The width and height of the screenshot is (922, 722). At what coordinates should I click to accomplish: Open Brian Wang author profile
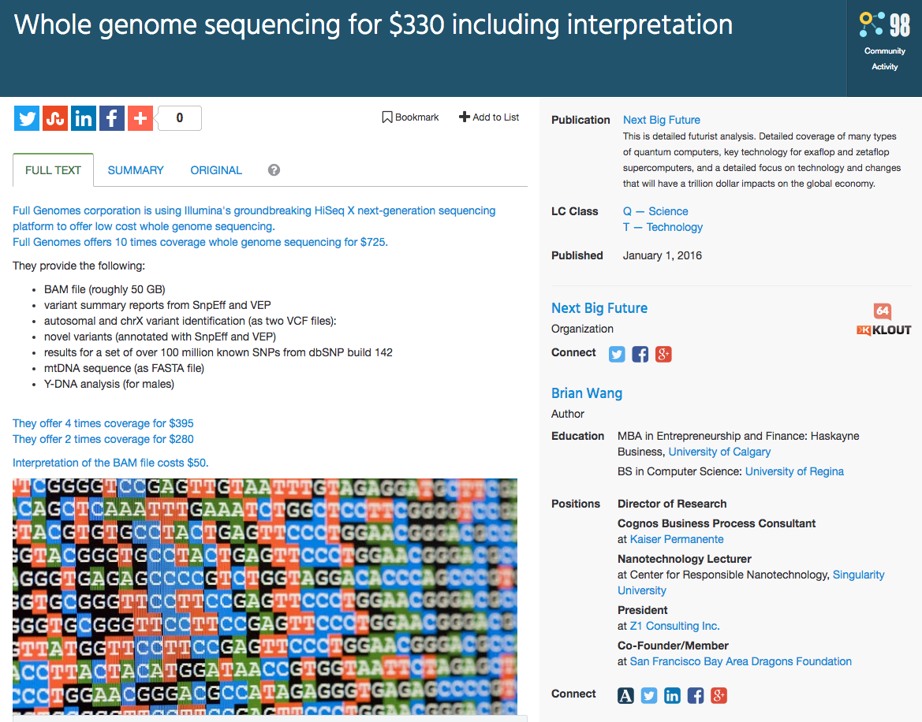click(587, 393)
